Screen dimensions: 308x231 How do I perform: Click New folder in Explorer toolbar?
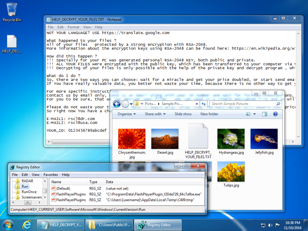click(x=209, y=114)
